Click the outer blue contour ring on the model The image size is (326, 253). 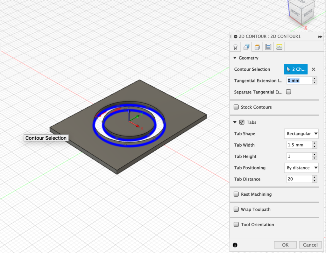(x=129, y=145)
